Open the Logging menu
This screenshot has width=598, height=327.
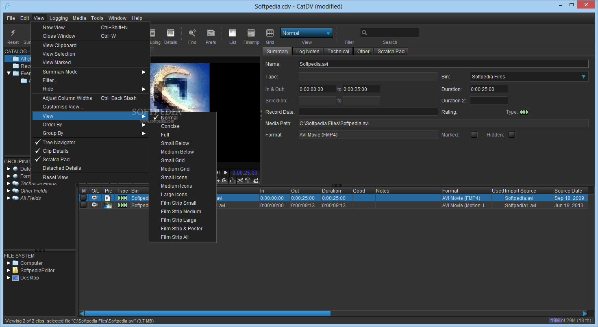click(x=59, y=18)
